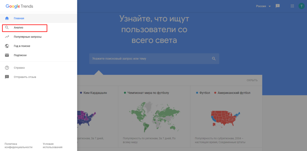The image size is (307, 151).
Task: Click the СКРЫТЬ button
Action: click(x=252, y=80)
